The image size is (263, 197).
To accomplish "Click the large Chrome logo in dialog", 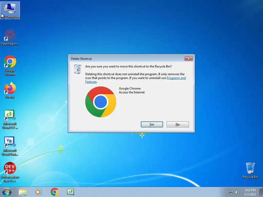I will (101, 102).
